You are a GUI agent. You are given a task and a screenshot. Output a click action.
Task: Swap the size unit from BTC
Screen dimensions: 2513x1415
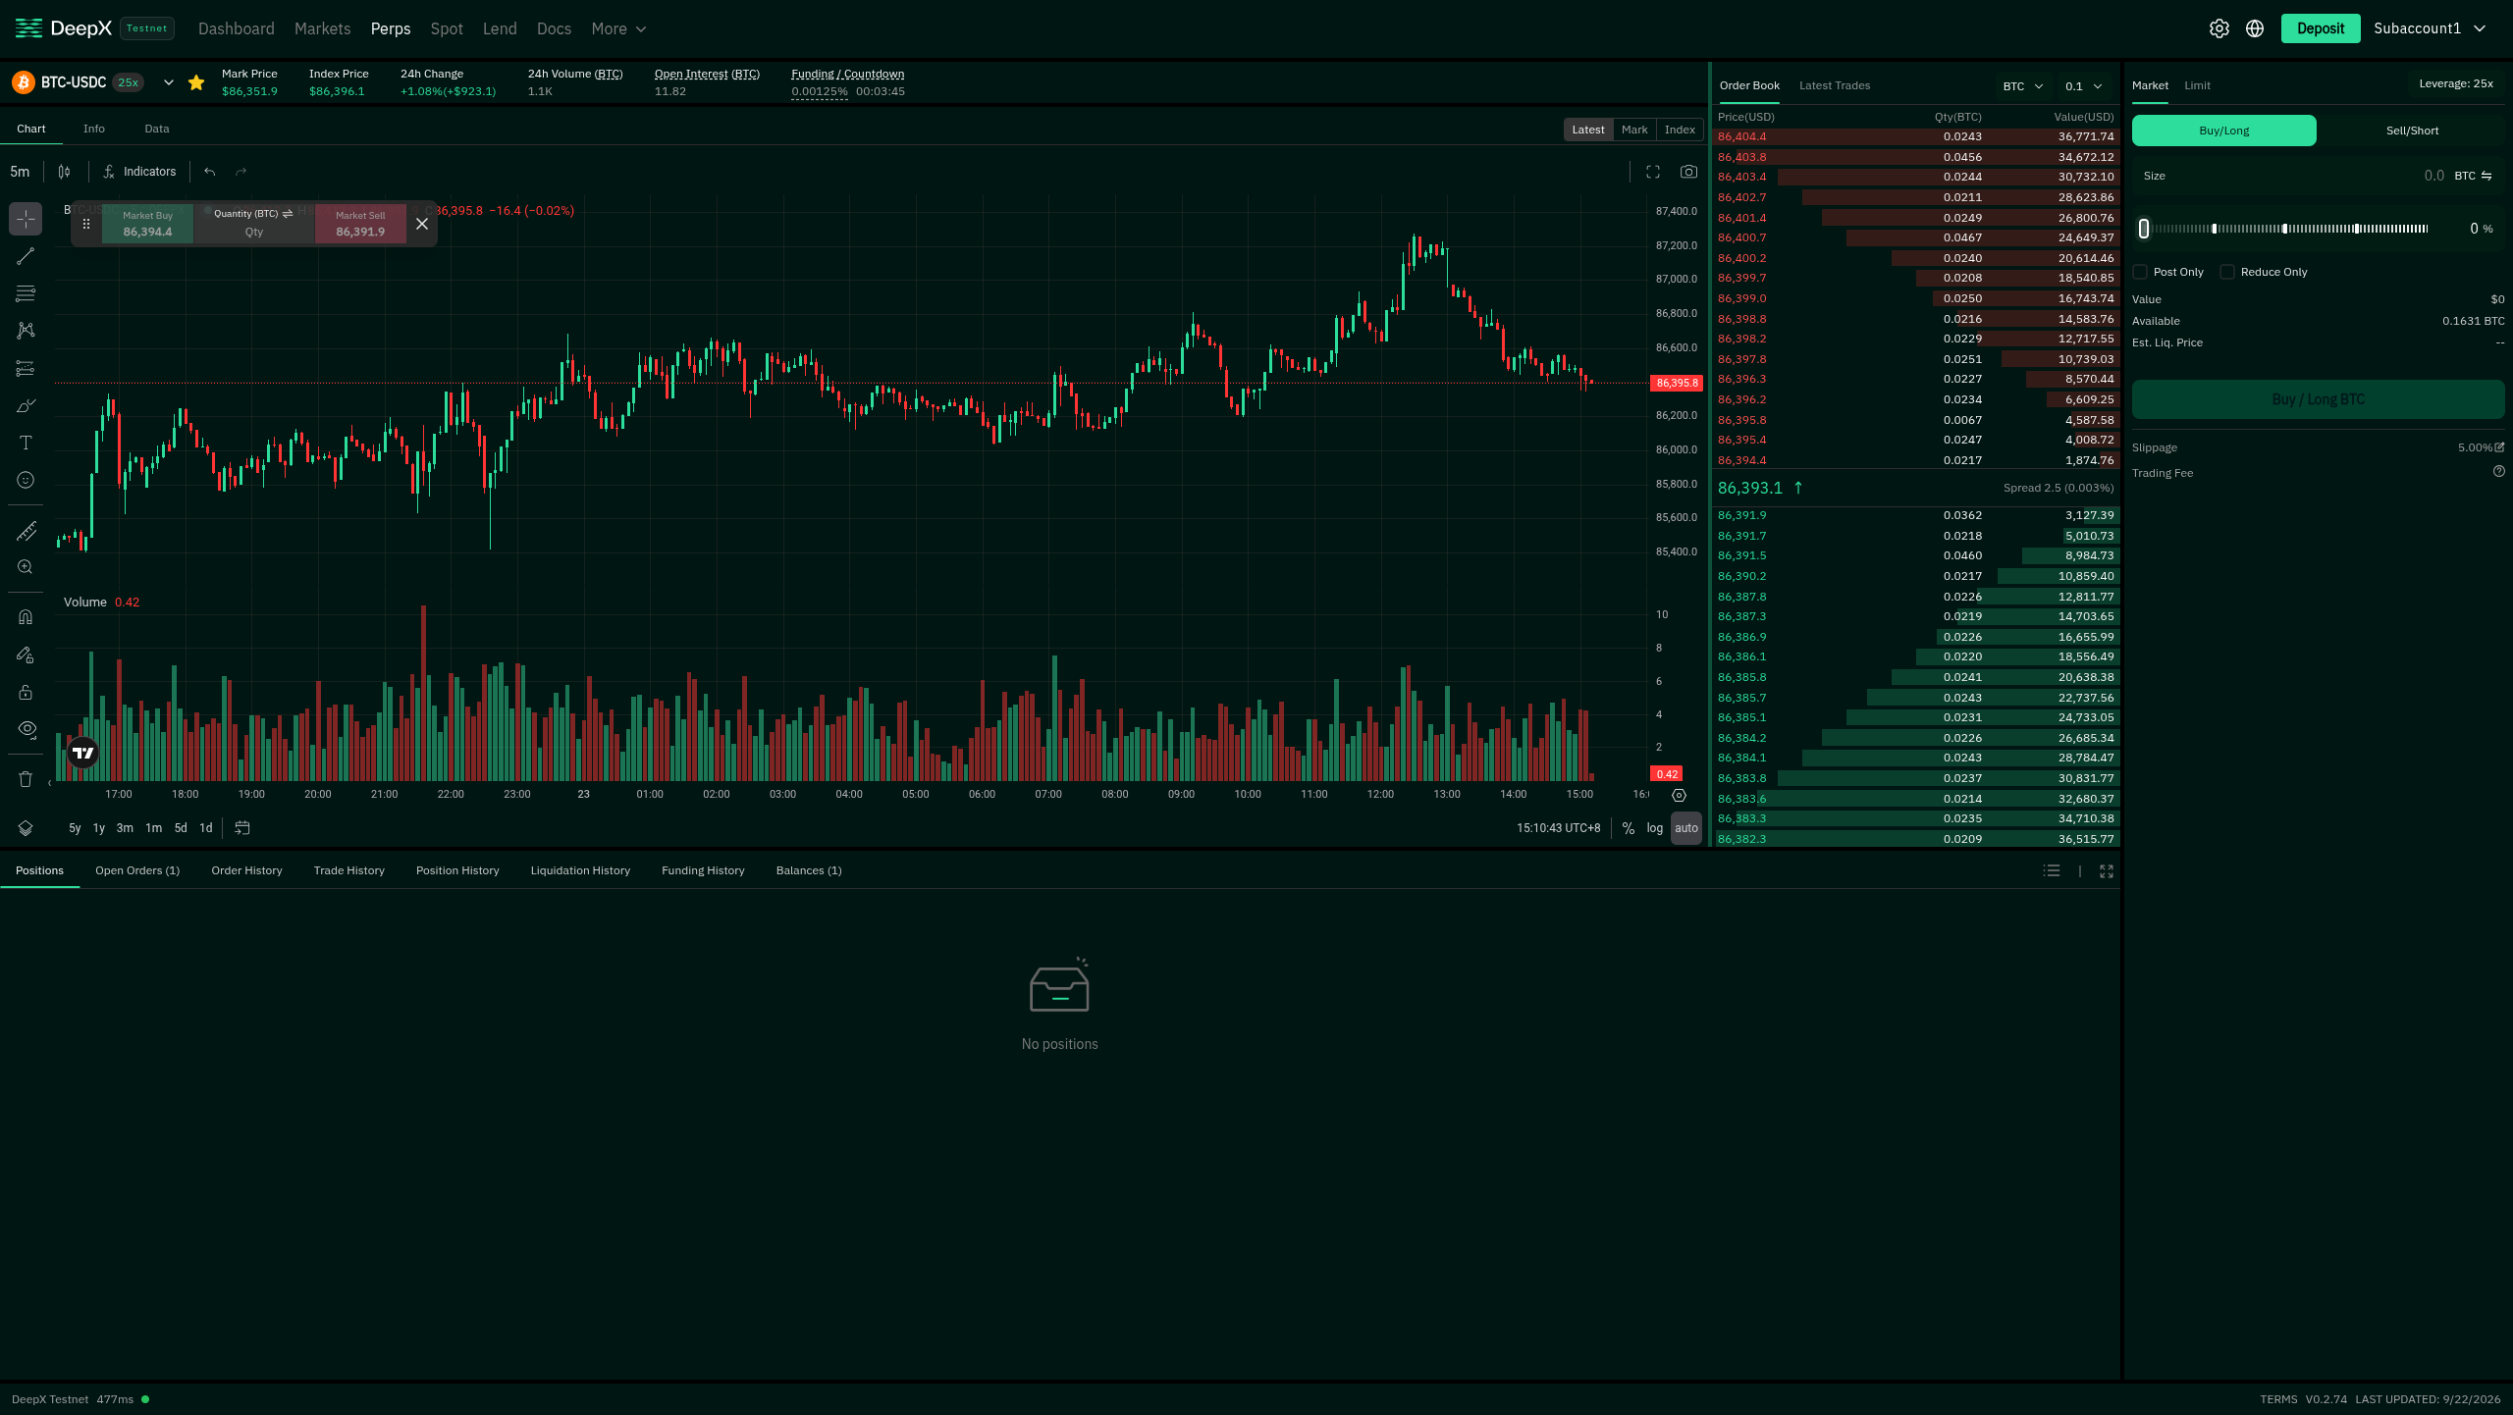pyautogui.click(x=2486, y=176)
